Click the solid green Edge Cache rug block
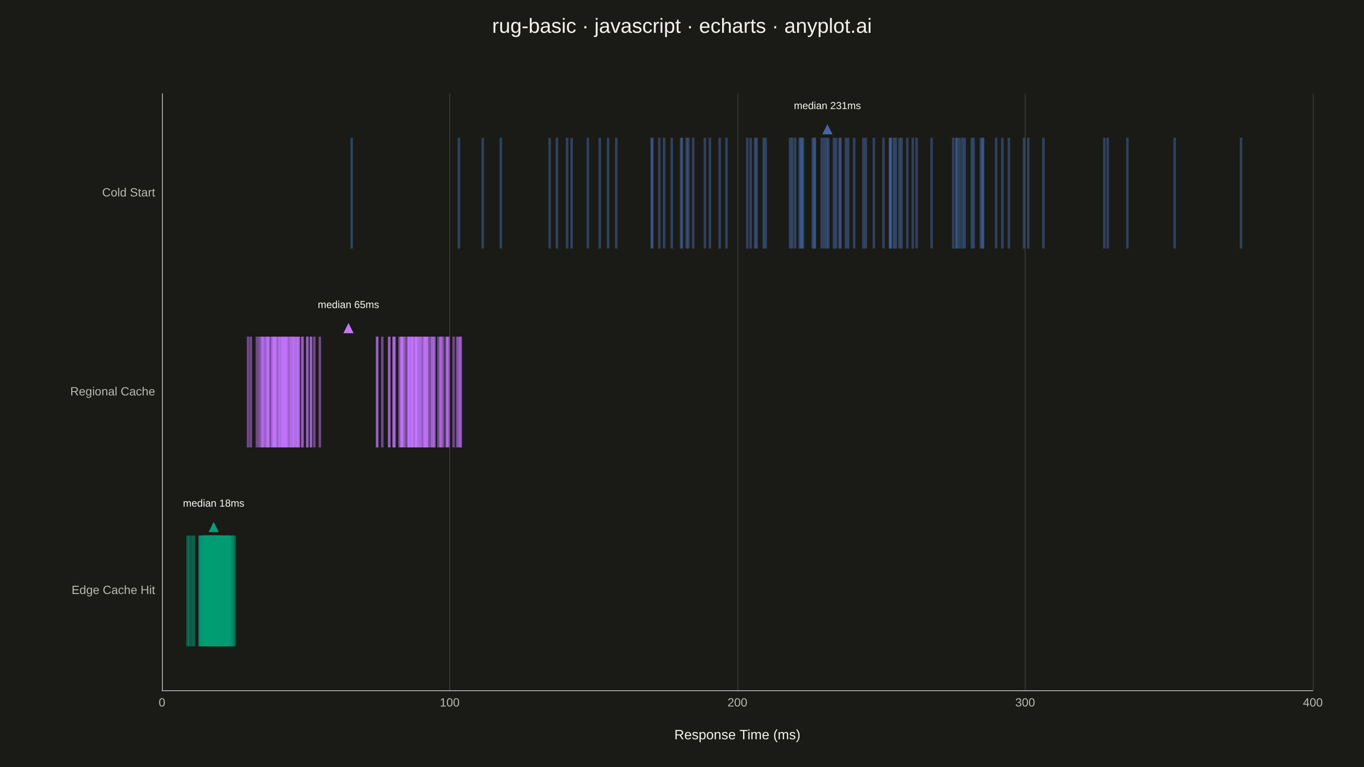This screenshot has height=767, width=1364. pyautogui.click(x=217, y=591)
